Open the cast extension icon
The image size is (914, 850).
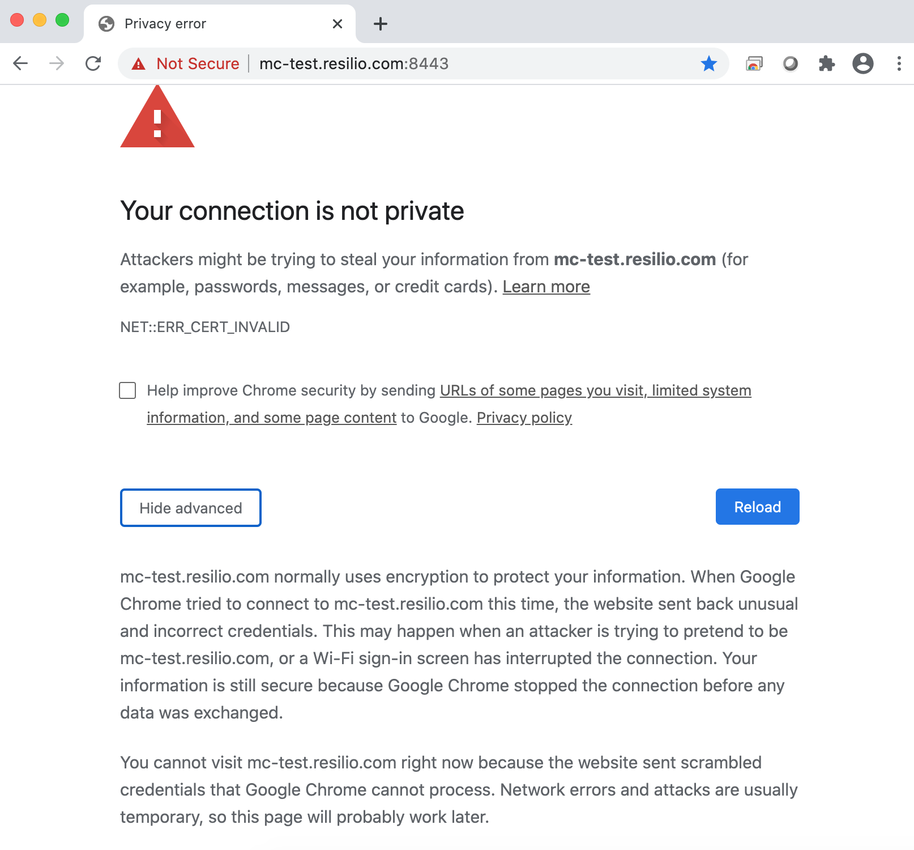click(x=754, y=63)
